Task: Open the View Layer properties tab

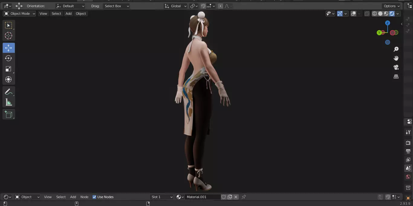Action: coord(408,160)
